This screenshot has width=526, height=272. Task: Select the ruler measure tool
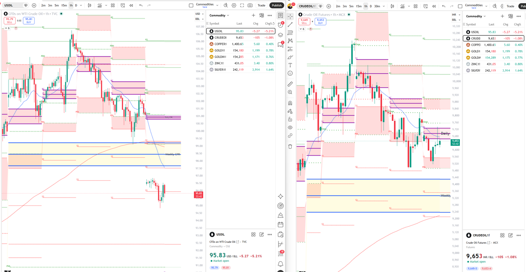[290, 84]
